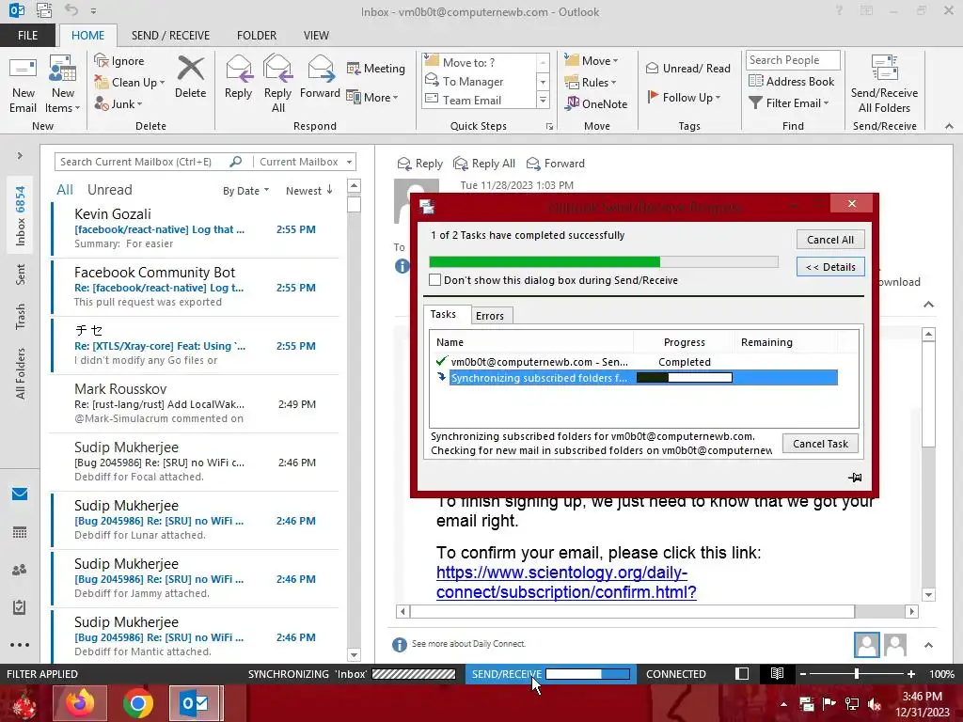Switch to Mail view in navigation bar
This screenshot has height=722, width=963.
[x=20, y=494]
